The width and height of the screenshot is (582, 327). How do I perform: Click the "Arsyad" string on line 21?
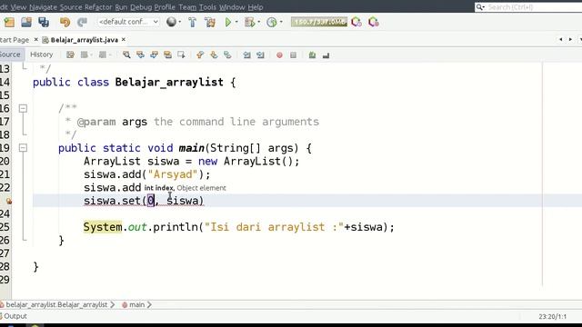[x=173, y=174]
